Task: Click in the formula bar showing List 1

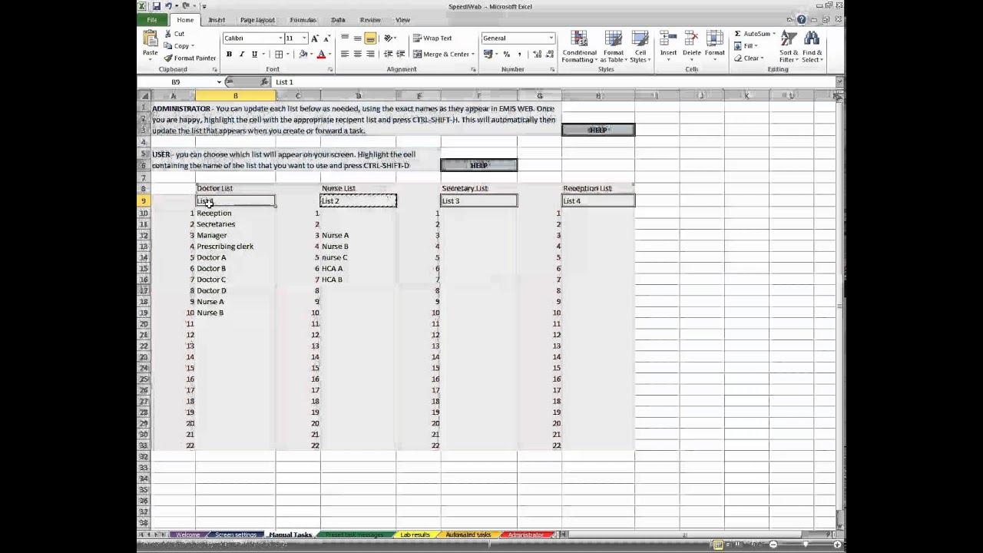Action: [x=553, y=82]
